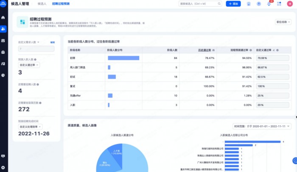The image size is (297, 172).
Task: Click the user avatar in the top right
Action: point(289,4)
